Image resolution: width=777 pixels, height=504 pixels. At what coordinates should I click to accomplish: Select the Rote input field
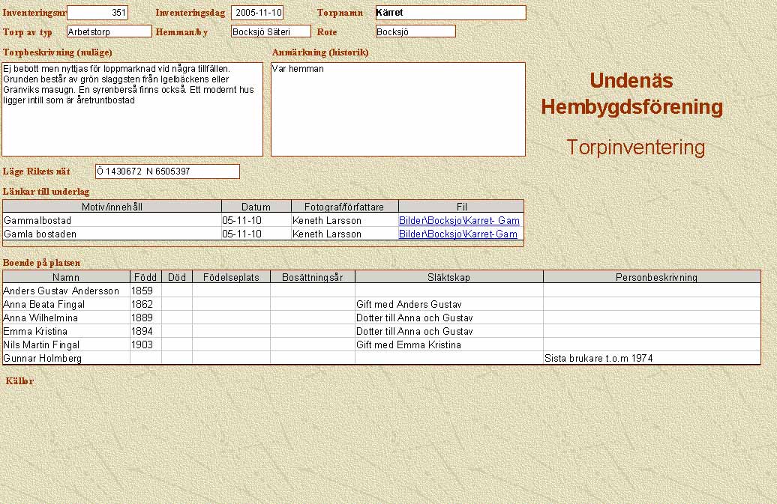point(415,31)
